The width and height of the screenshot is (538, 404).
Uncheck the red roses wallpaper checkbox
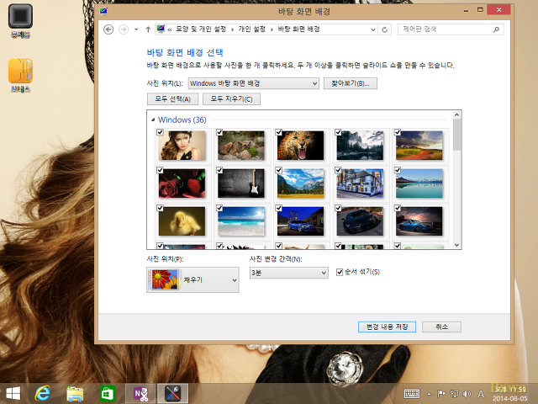(x=160, y=170)
